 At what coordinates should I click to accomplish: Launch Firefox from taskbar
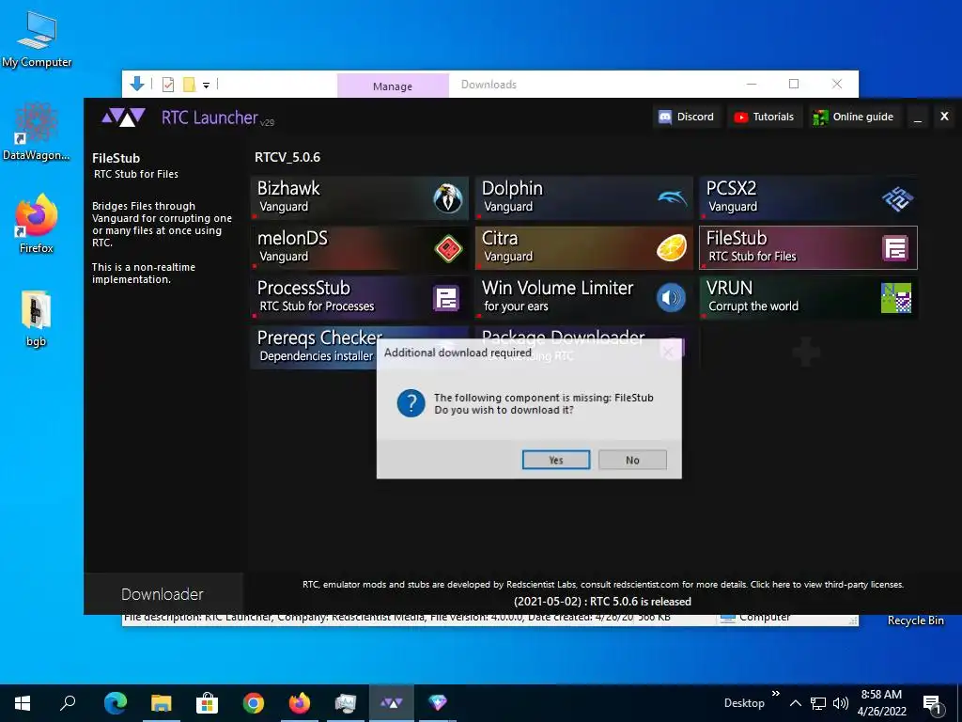pyautogui.click(x=300, y=703)
